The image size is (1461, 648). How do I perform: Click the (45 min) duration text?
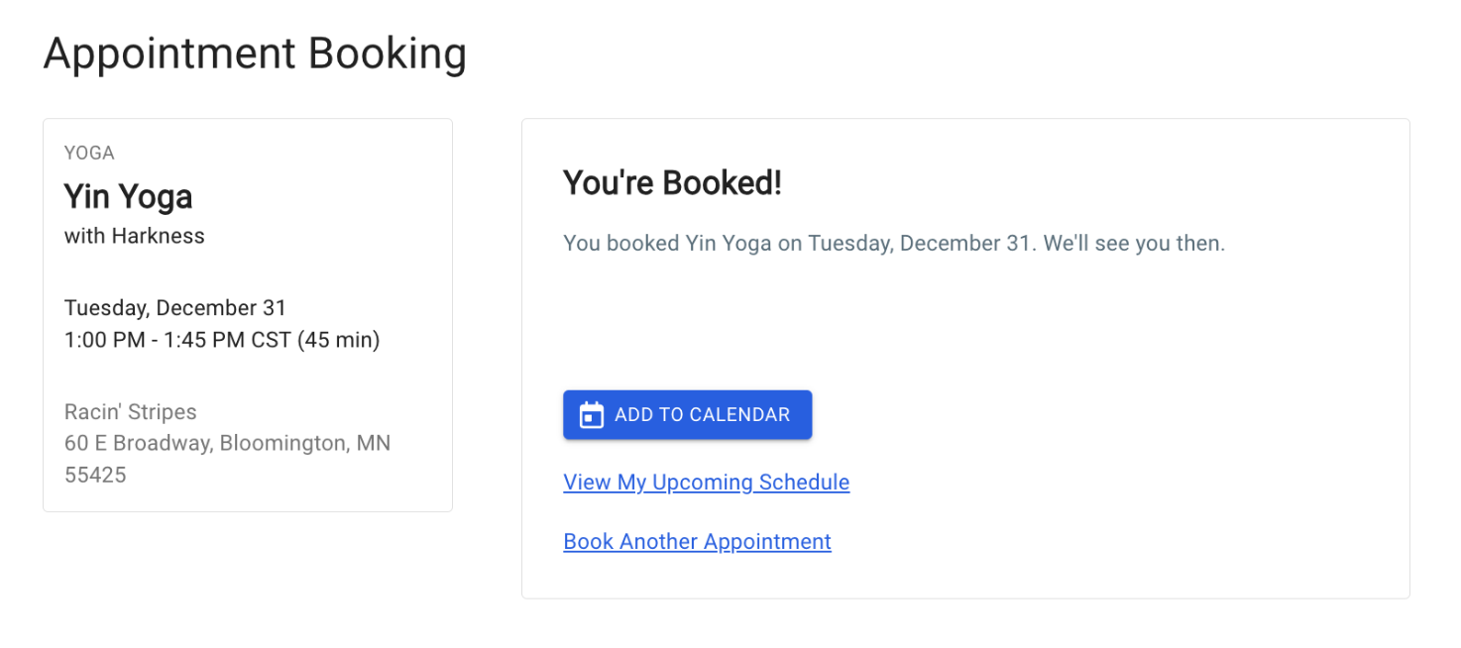pyautogui.click(x=338, y=340)
